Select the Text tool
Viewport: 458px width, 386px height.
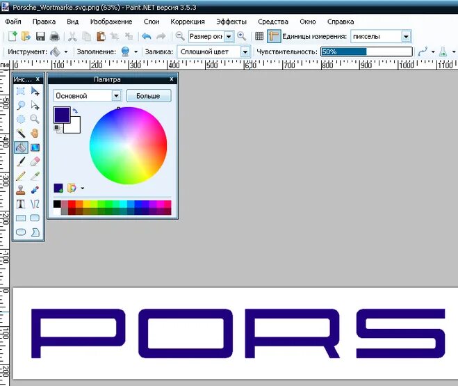(x=20, y=204)
